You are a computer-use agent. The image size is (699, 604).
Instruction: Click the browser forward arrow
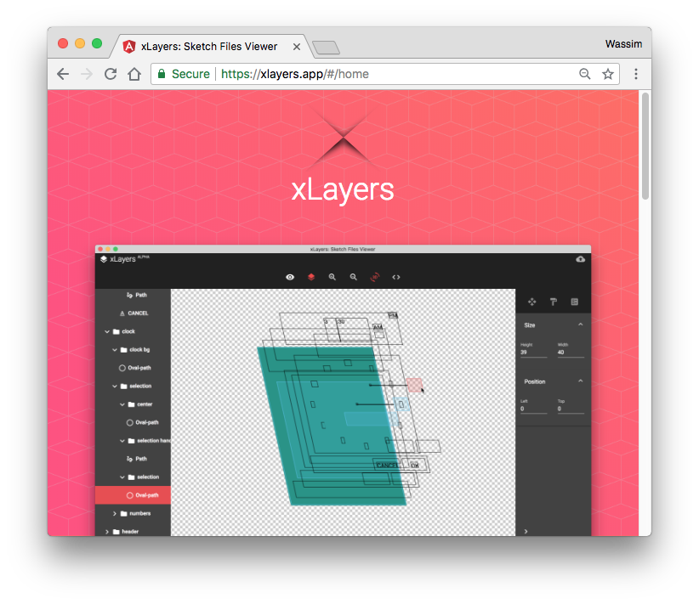coord(87,74)
